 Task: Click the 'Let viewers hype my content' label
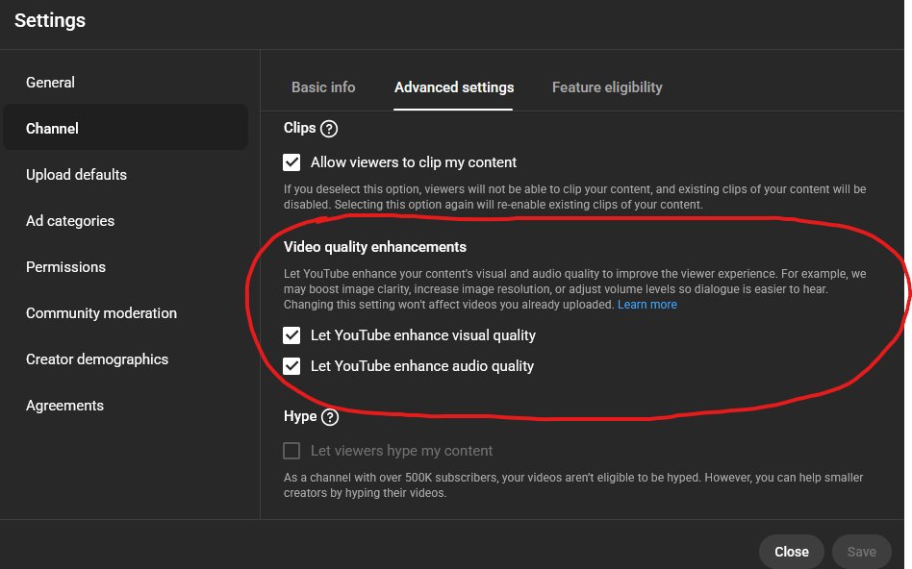(401, 451)
